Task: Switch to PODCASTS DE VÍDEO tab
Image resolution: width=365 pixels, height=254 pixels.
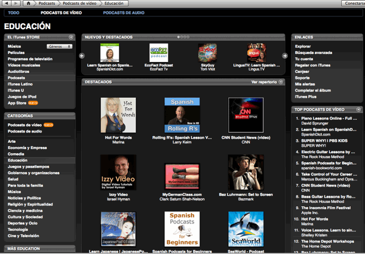Action: tap(61, 13)
